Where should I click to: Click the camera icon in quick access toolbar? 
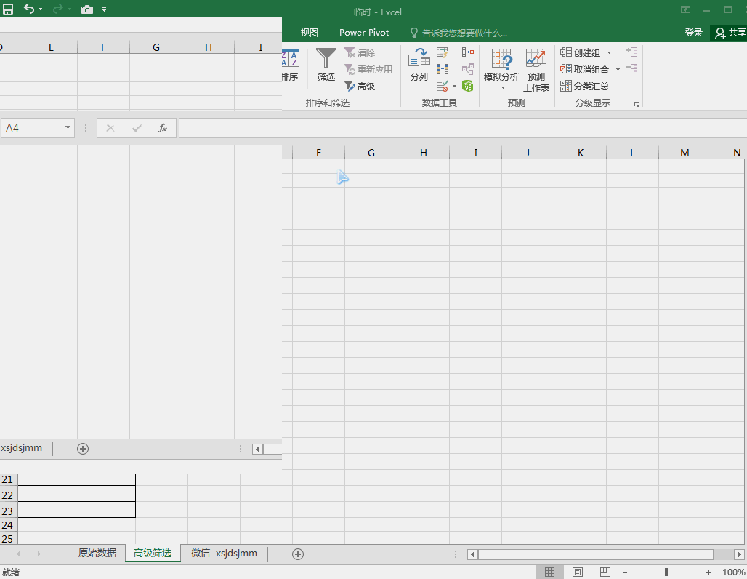point(87,9)
